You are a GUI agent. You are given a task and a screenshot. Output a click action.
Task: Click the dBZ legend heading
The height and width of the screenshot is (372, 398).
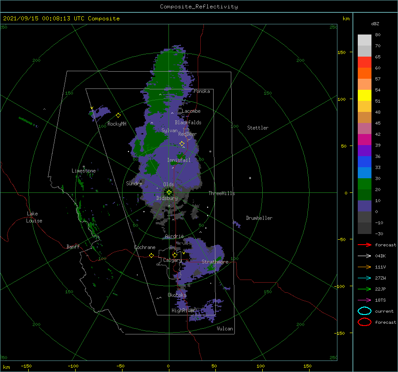click(x=375, y=23)
